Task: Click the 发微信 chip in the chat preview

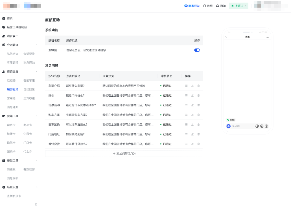Action: click(x=231, y=120)
